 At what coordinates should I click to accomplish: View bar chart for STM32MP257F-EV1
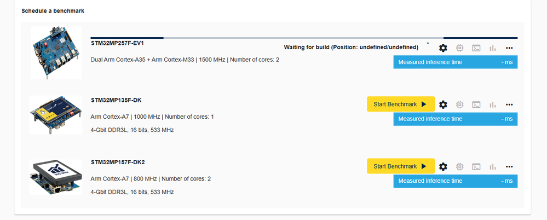(493, 48)
